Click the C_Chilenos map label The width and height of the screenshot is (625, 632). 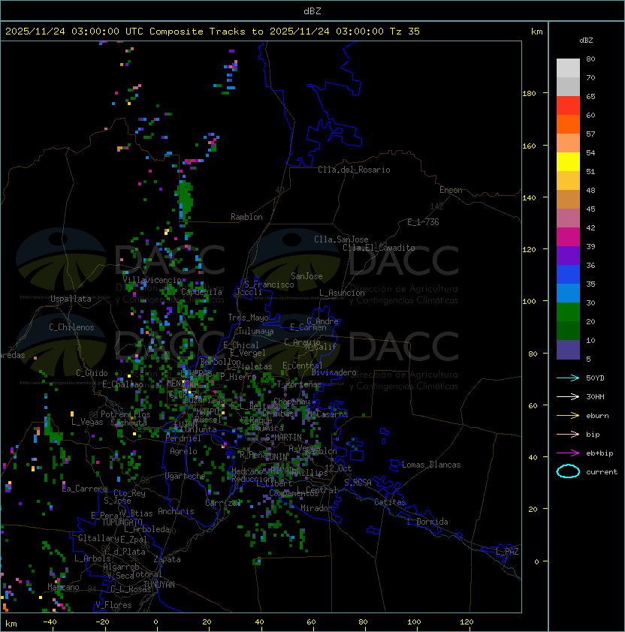pyautogui.click(x=71, y=327)
